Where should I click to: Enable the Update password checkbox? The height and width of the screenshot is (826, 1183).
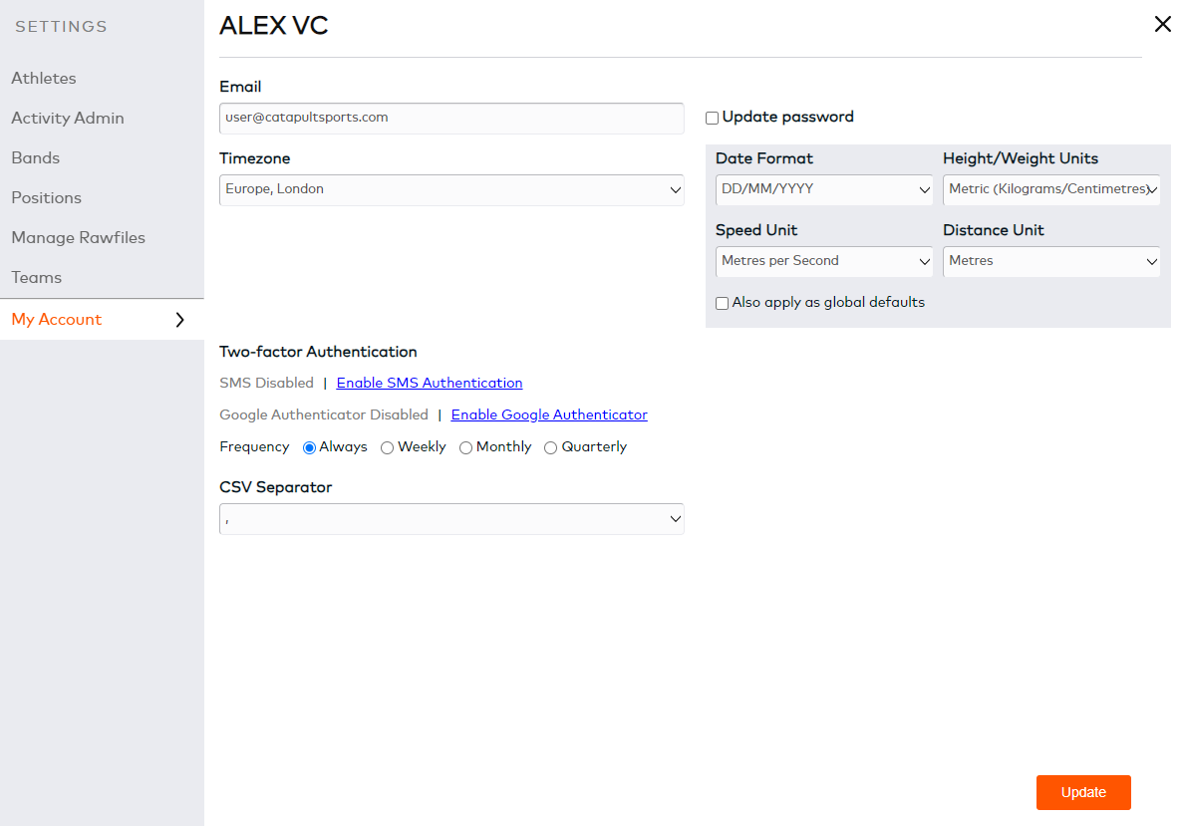click(x=713, y=118)
